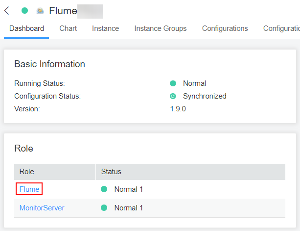Click the Status column header
The width and height of the screenshot is (300, 231).
[x=111, y=172]
